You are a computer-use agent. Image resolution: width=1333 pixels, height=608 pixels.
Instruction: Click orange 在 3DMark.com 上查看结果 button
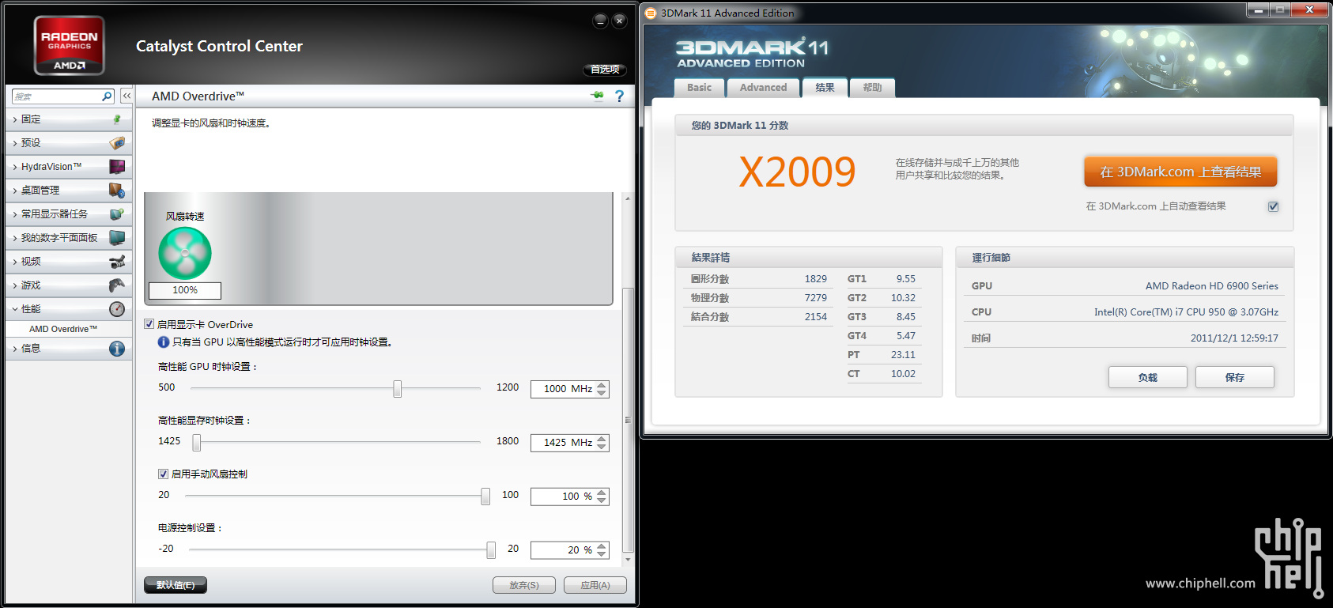point(1180,172)
